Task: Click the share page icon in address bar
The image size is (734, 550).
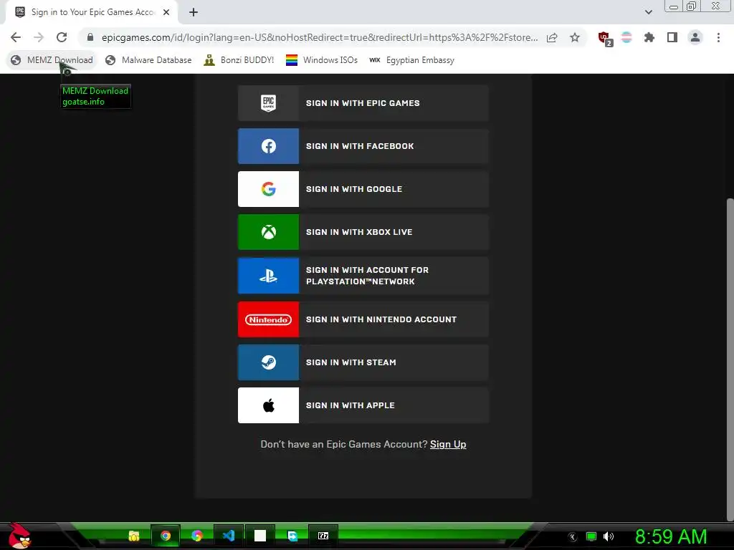Action: tap(552, 37)
